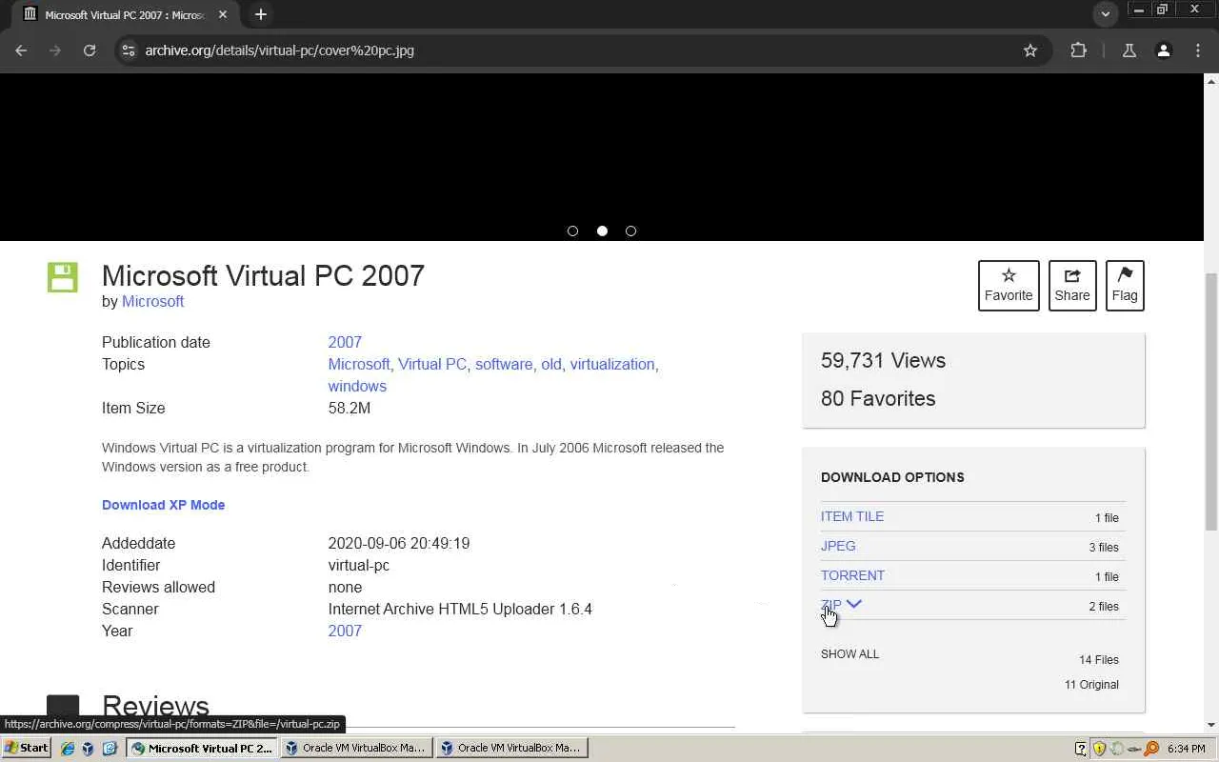Screen dimensions: 1219x762
Task: Open the tab search dropdown arrow
Action: (1106, 14)
